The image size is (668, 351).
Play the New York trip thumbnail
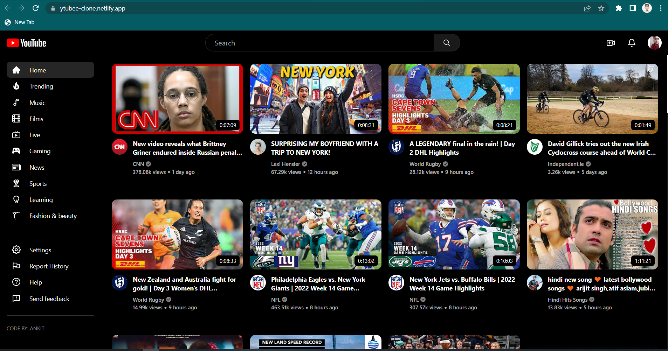tap(316, 99)
